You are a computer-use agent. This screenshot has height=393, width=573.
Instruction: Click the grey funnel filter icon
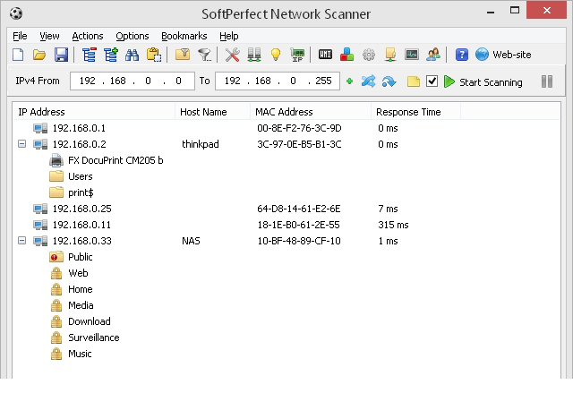tap(205, 56)
